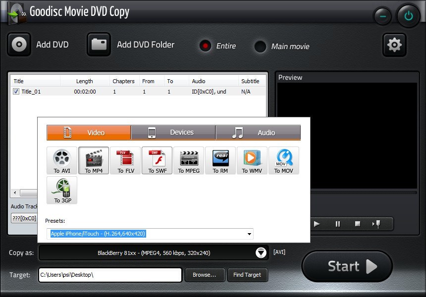Choose the To MP4 conversion format
The height and width of the screenshot is (297, 426).
coord(93,160)
